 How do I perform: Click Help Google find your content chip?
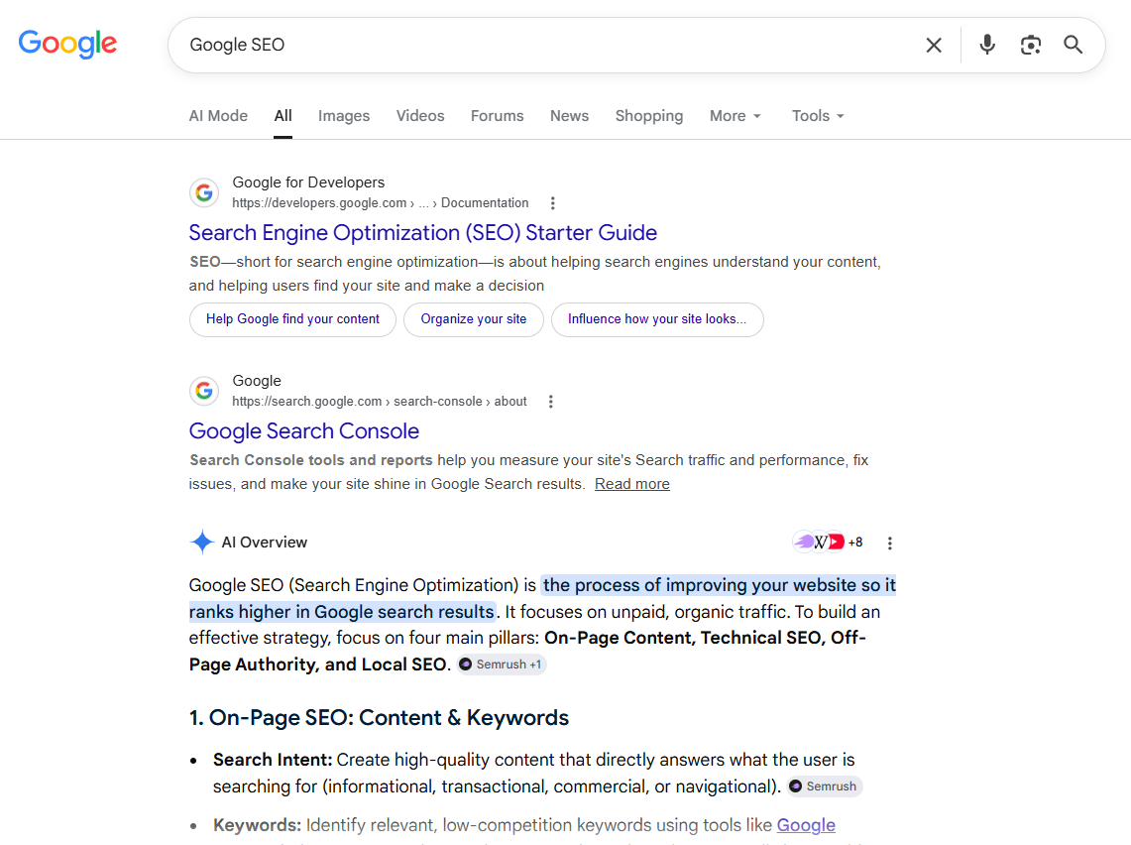(292, 319)
